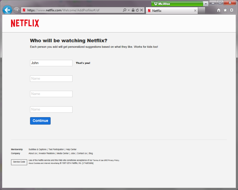Go back with the browser back arrow

click(7, 10)
